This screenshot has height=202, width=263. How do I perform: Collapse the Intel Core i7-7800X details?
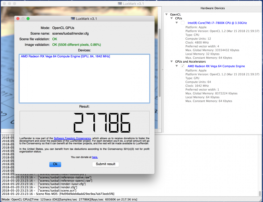coord(177,23)
